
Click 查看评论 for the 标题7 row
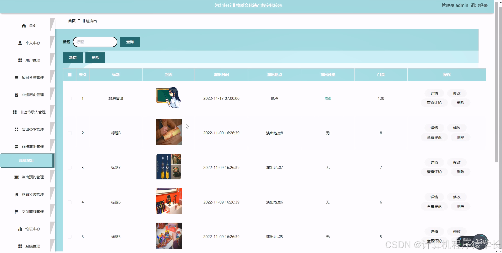tap(434, 172)
